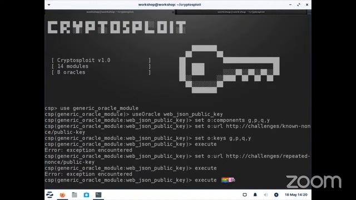
Task: Open the Zorin start menu
Action: click(50, 194)
